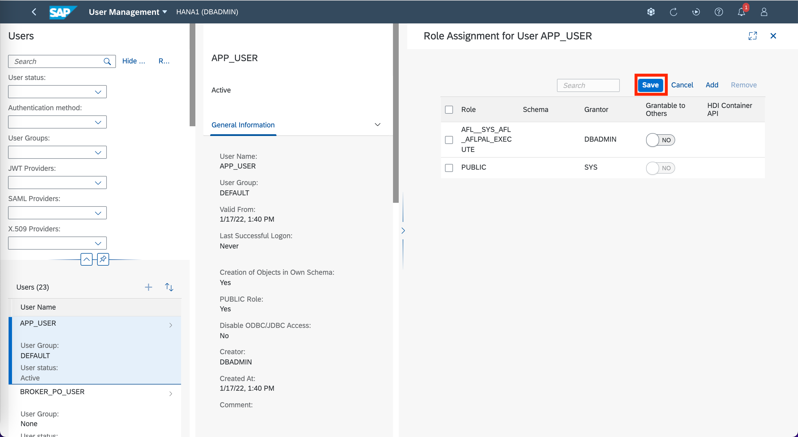798x437 pixels.
Task: Check the AFL__SYS_AFL_AFLPAL_EXECUTE role checkbox
Action: [449, 140]
